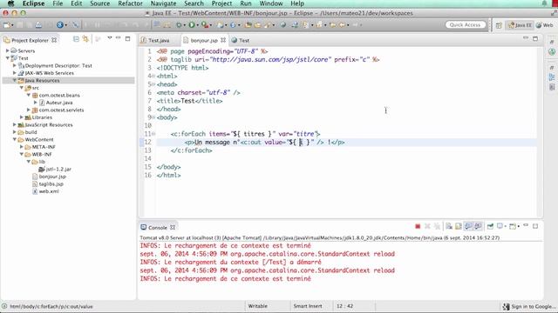Viewport: 558px width, 313px height.
Task: Click Sign in to Google link
Action: 534,307
